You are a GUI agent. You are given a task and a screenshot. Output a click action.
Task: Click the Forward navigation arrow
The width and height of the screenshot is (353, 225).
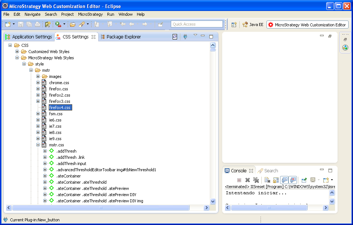pyautogui.click(x=145, y=25)
